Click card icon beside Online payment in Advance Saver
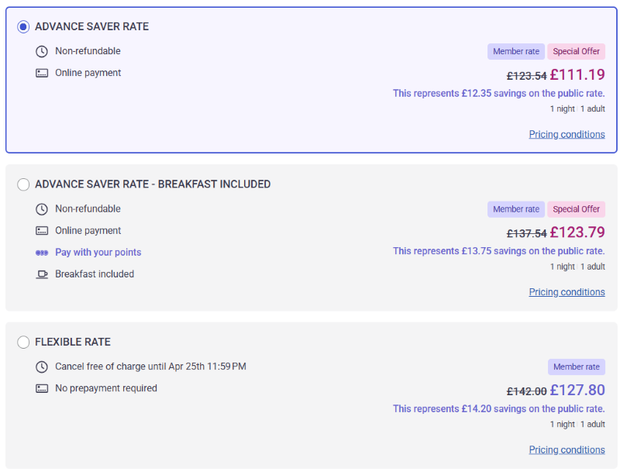 [x=42, y=73]
